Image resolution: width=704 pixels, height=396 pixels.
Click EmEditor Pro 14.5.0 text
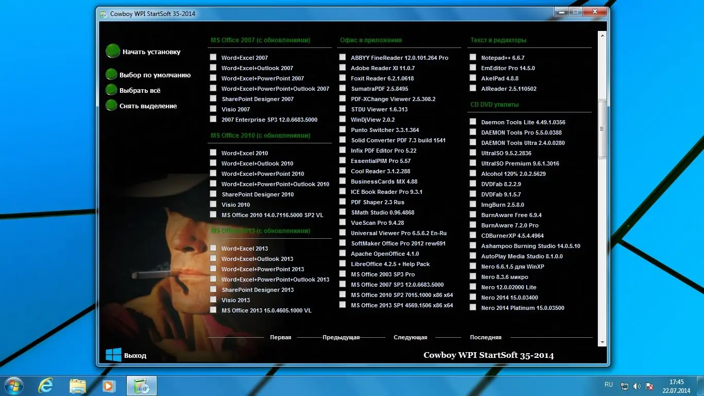point(508,68)
